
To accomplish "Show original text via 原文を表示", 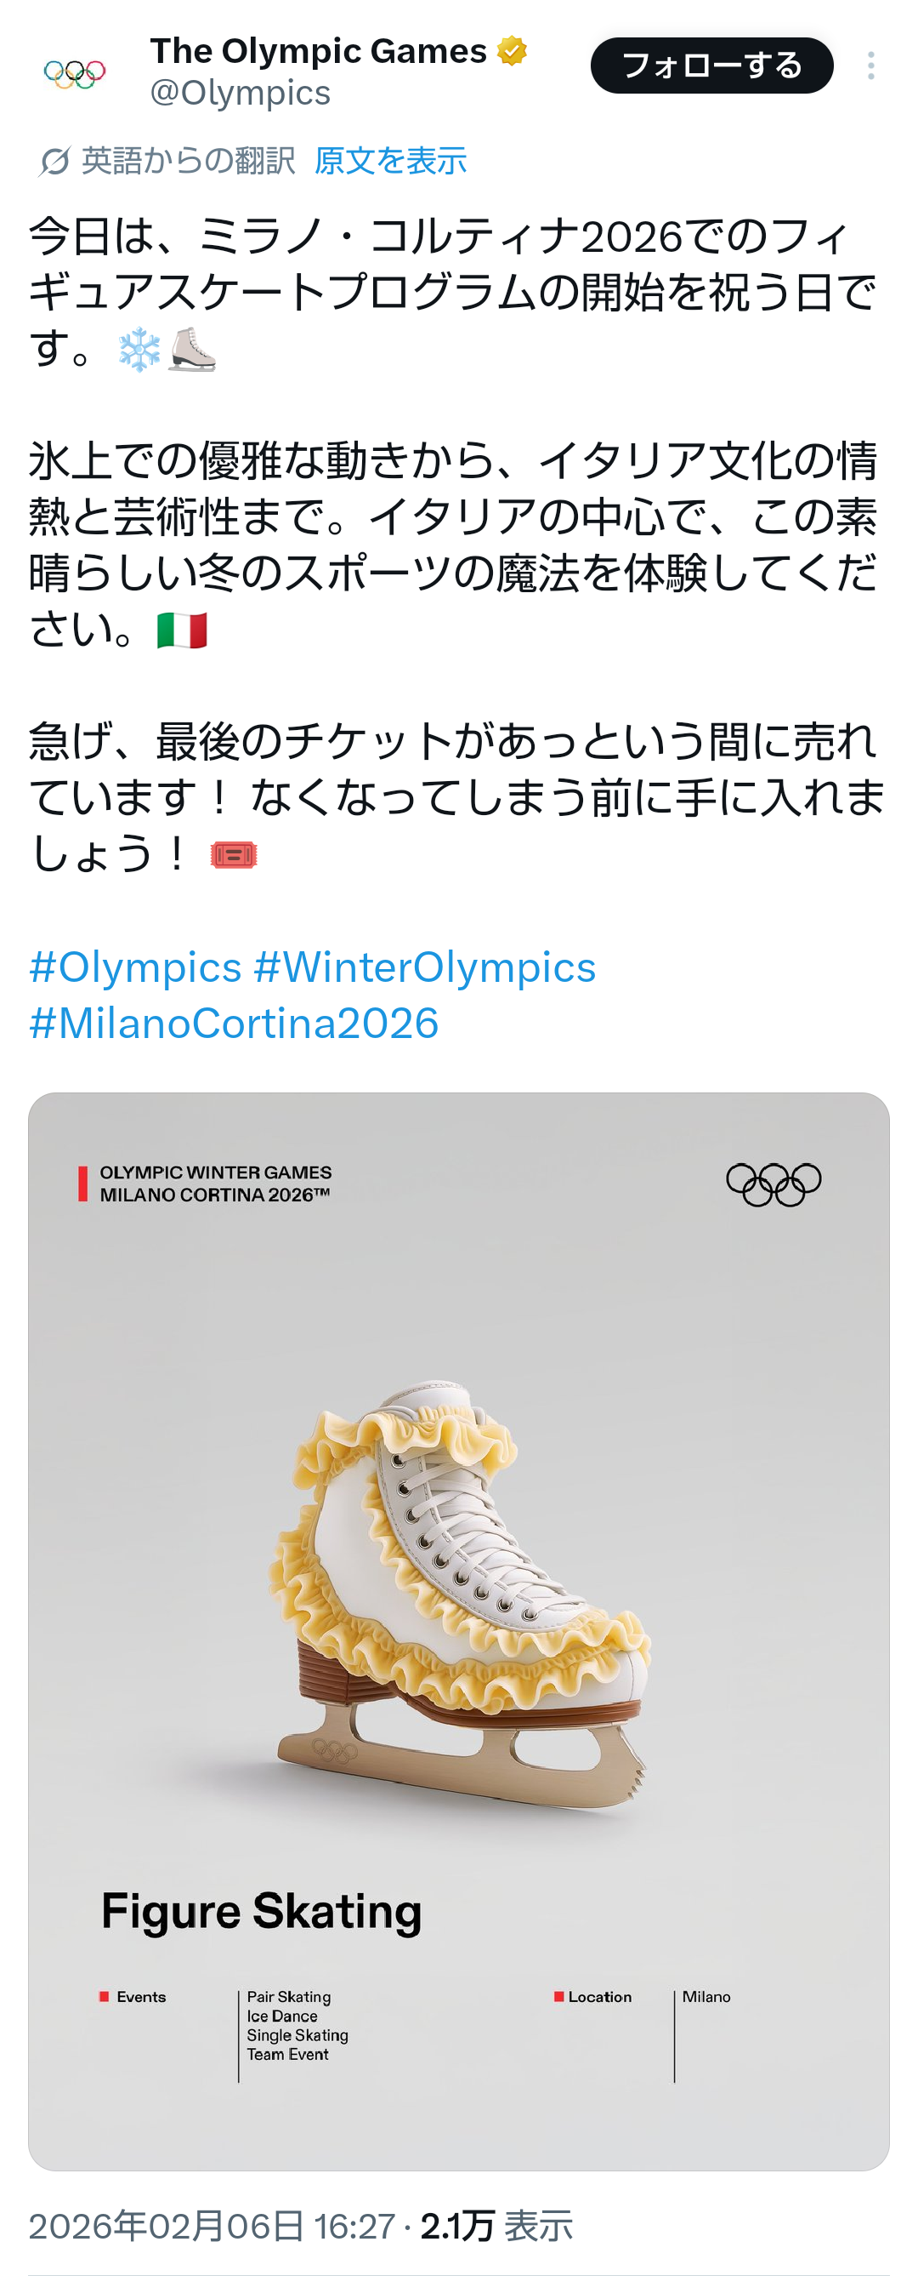I will (x=390, y=162).
